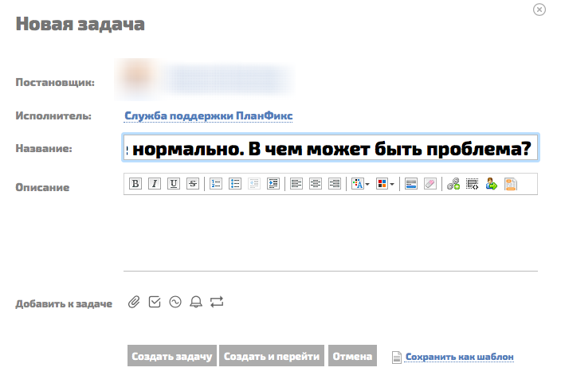Image resolution: width=561 pixels, height=387 pixels.
Task: Focus the Название task title field
Action: (331, 148)
